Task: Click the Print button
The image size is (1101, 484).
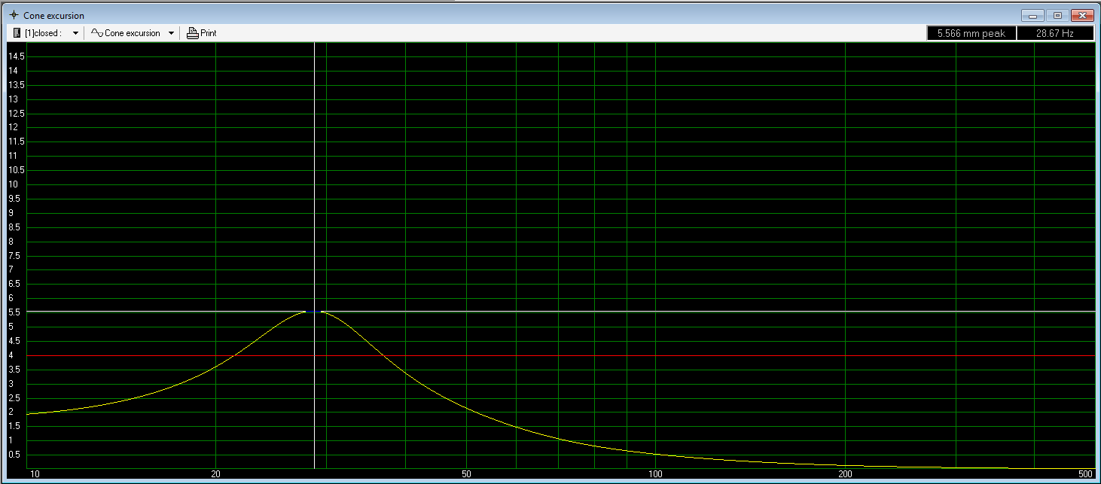Action: 202,33
